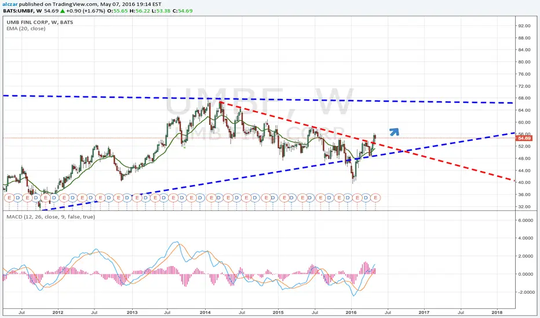Click the 44.00 price axis label

[524, 171]
